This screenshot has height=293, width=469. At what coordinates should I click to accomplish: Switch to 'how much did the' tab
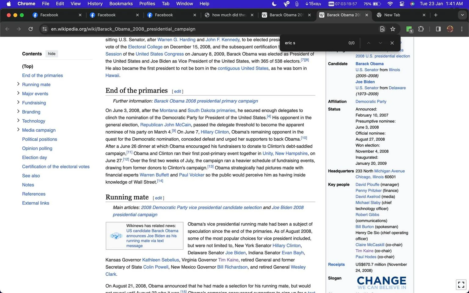point(229,15)
